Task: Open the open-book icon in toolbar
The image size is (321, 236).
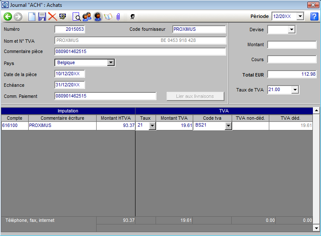Action: pyautogui.click(x=108, y=17)
